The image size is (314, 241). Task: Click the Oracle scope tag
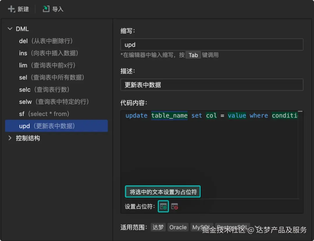click(x=178, y=227)
